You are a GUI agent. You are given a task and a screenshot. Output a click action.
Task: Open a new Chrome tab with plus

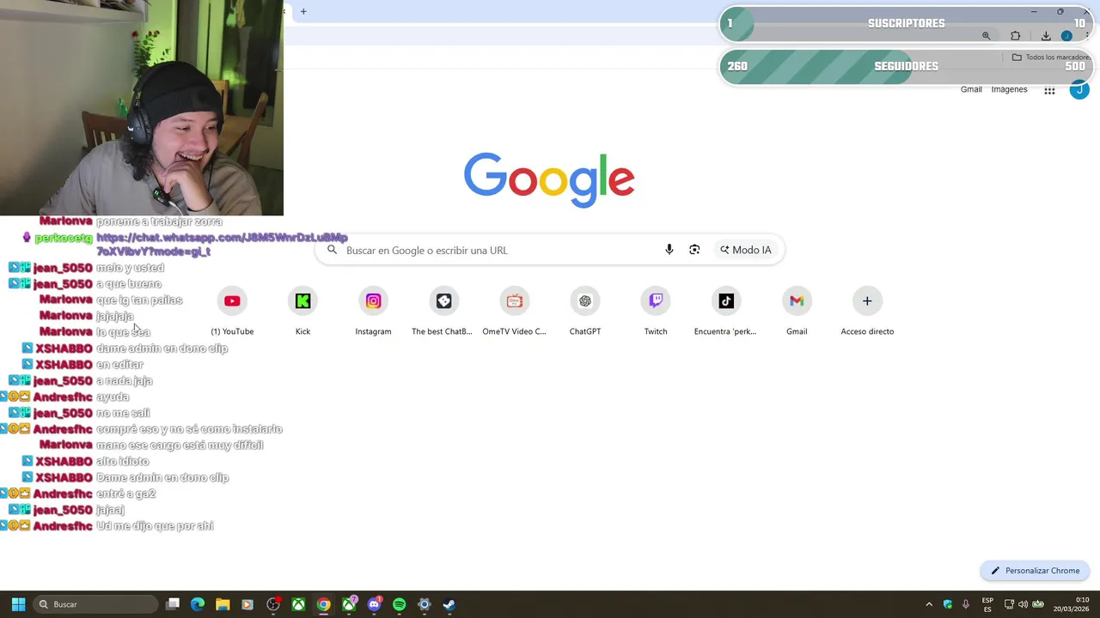coord(303,11)
